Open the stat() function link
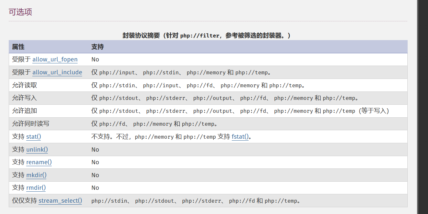The image size is (428, 214). click(34, 137)
